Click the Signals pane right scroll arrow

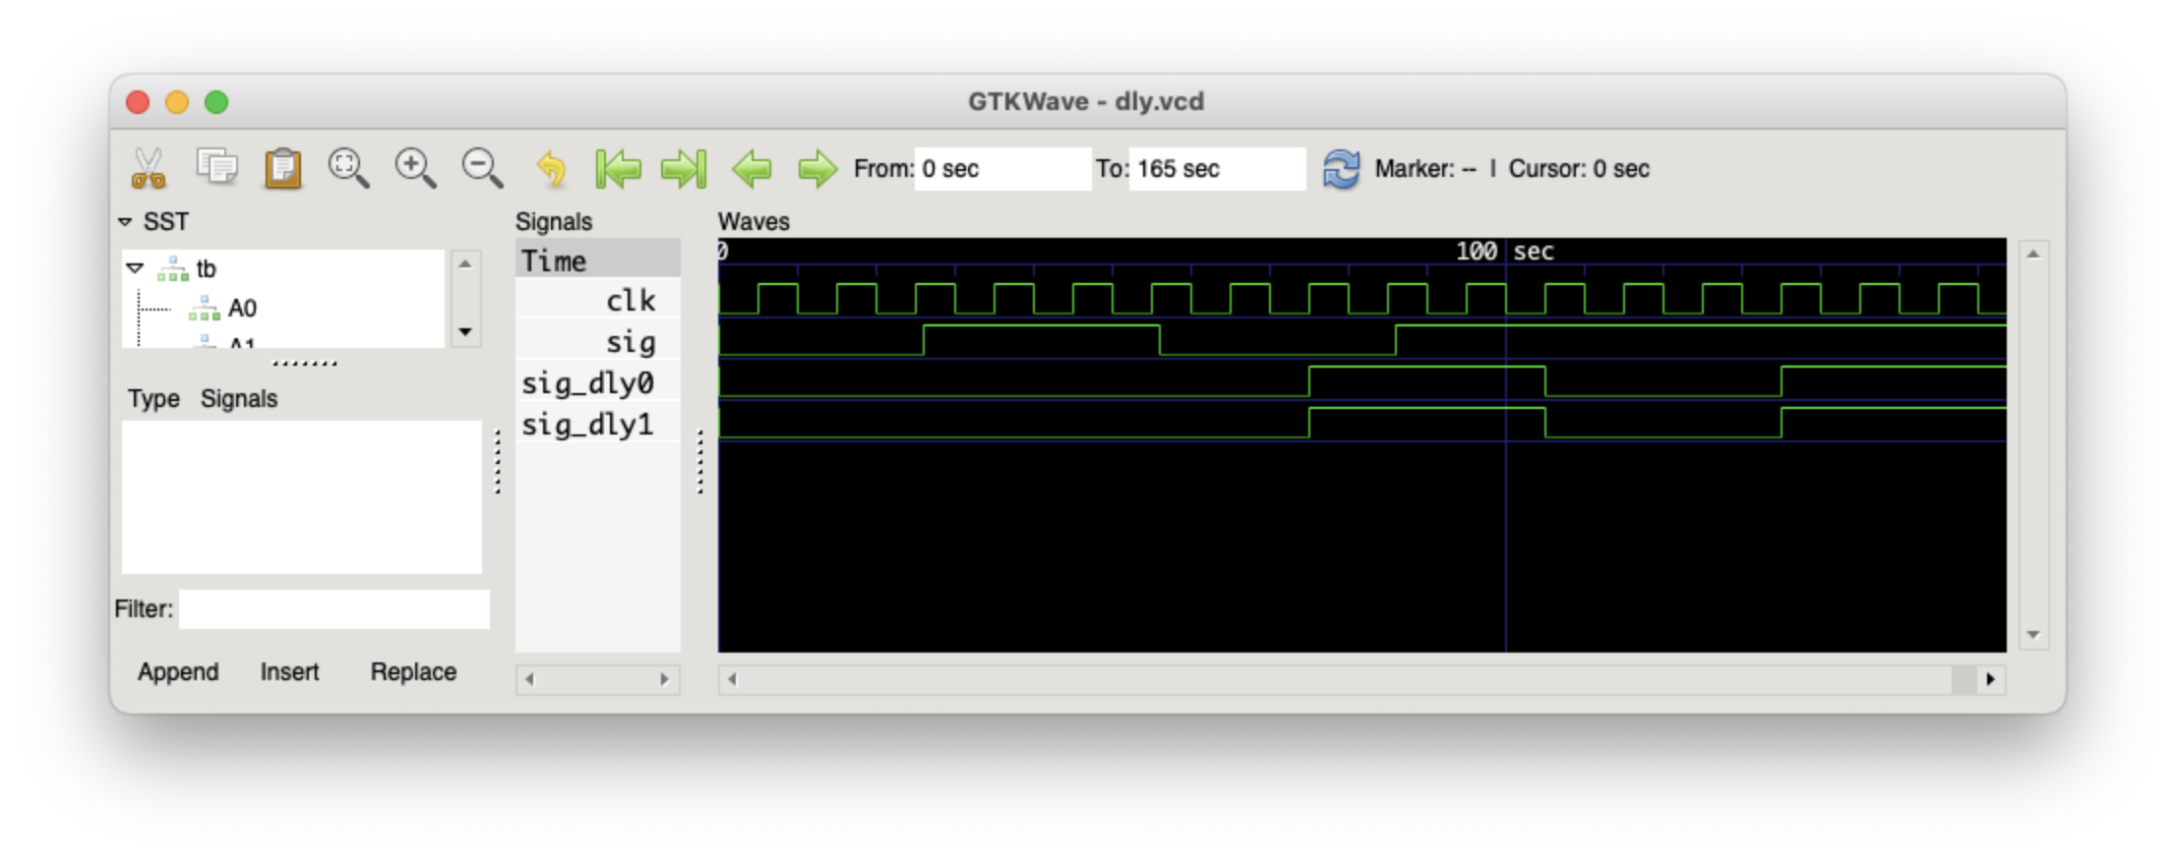click(x=665, y=679)
